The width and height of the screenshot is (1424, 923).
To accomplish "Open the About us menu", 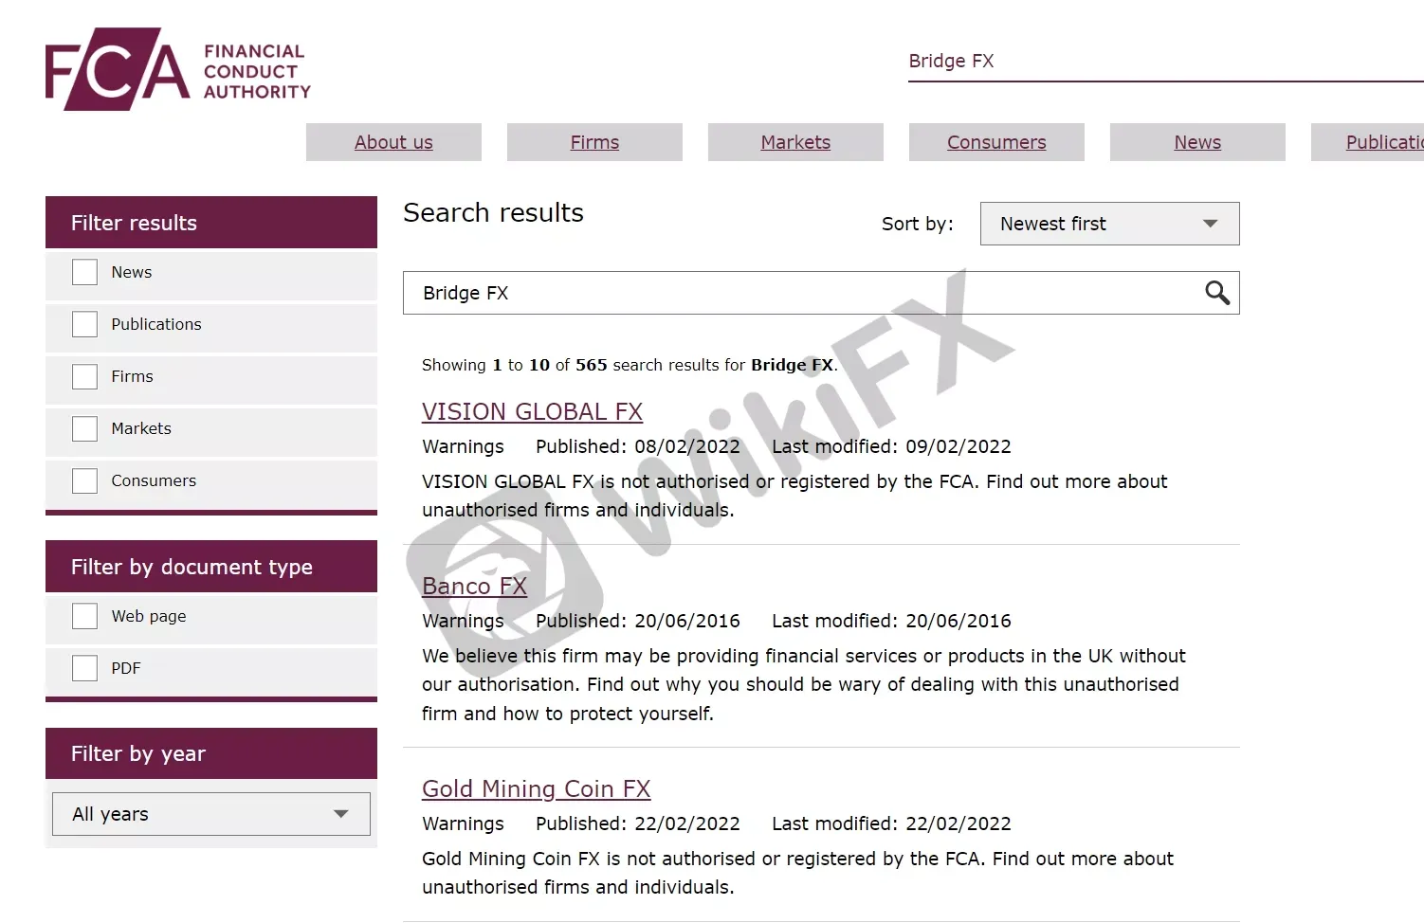I will [393, 142].
